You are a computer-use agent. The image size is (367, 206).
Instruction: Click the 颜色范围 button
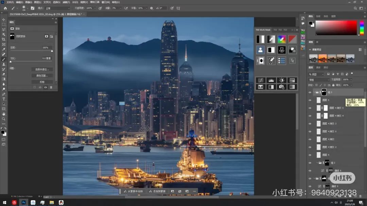42,76
